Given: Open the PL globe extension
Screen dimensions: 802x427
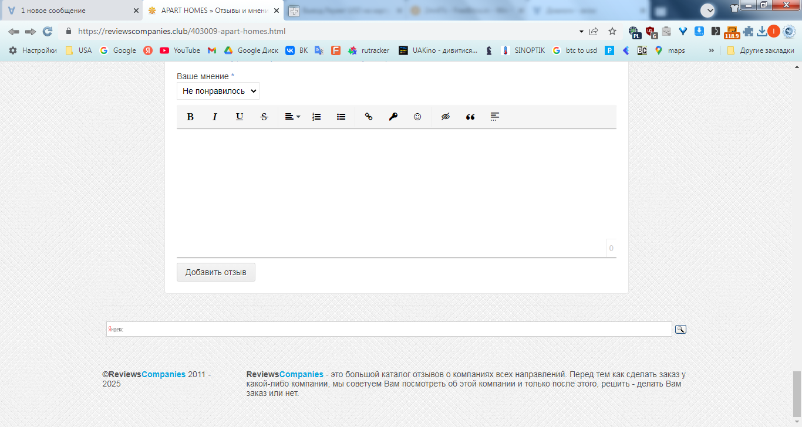Looking at the screenshot, I should [634, 32].
